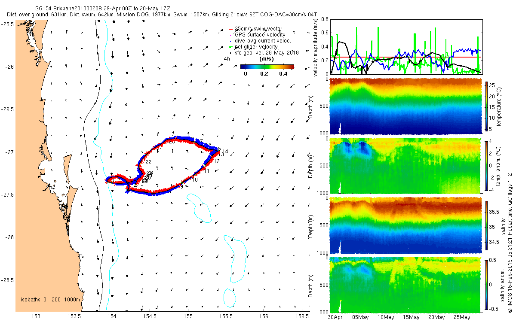
Task: Click the velocity magnitude line plot
Action: tap(405, 46)
